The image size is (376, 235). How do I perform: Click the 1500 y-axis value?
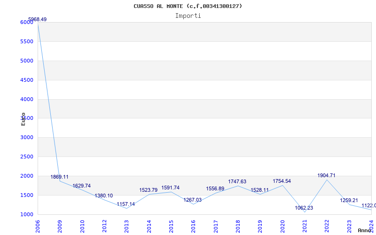[x=27, y=195]
